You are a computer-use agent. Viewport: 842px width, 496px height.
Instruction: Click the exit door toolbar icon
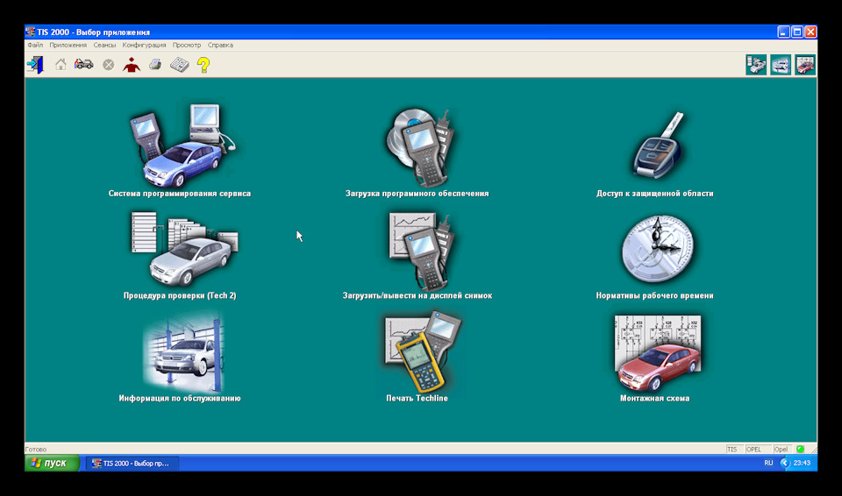(35, 65)
